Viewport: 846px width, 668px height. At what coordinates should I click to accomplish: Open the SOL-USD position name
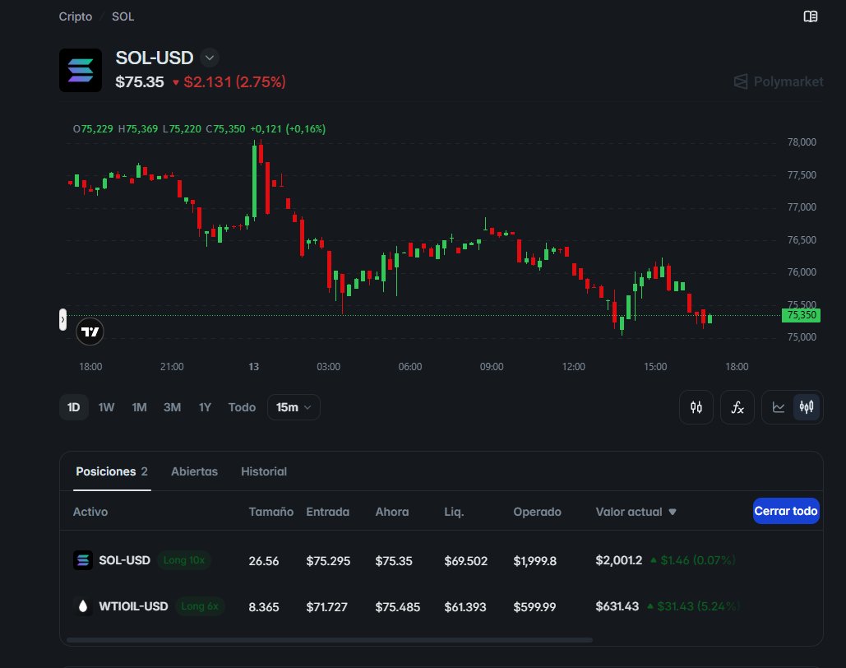[x=125, y=560]
